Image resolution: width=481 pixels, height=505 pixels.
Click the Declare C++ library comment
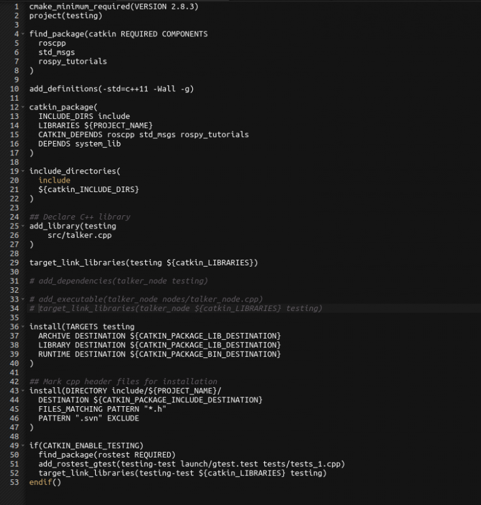(x=80, y=217)
